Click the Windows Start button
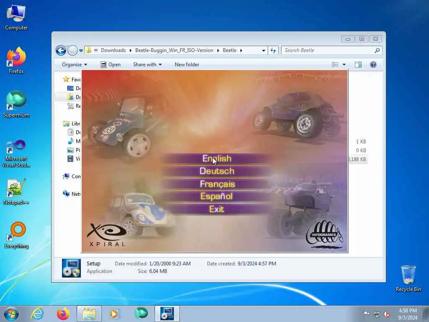The image size is (429, 322). [11, 314]
